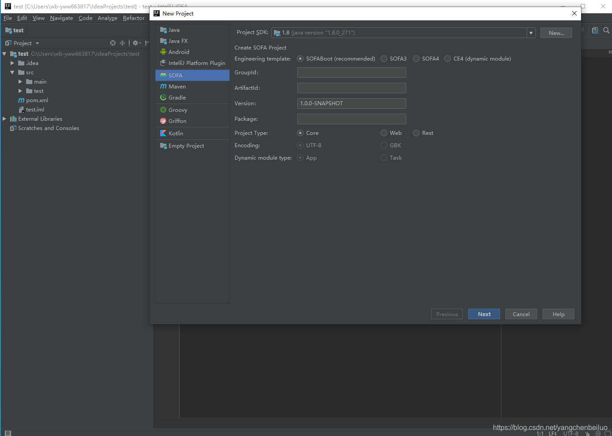Pick the IntelliJ Platform Plugin icon
The width and height of the screenshot is (612, 436).
pos(163,63)
